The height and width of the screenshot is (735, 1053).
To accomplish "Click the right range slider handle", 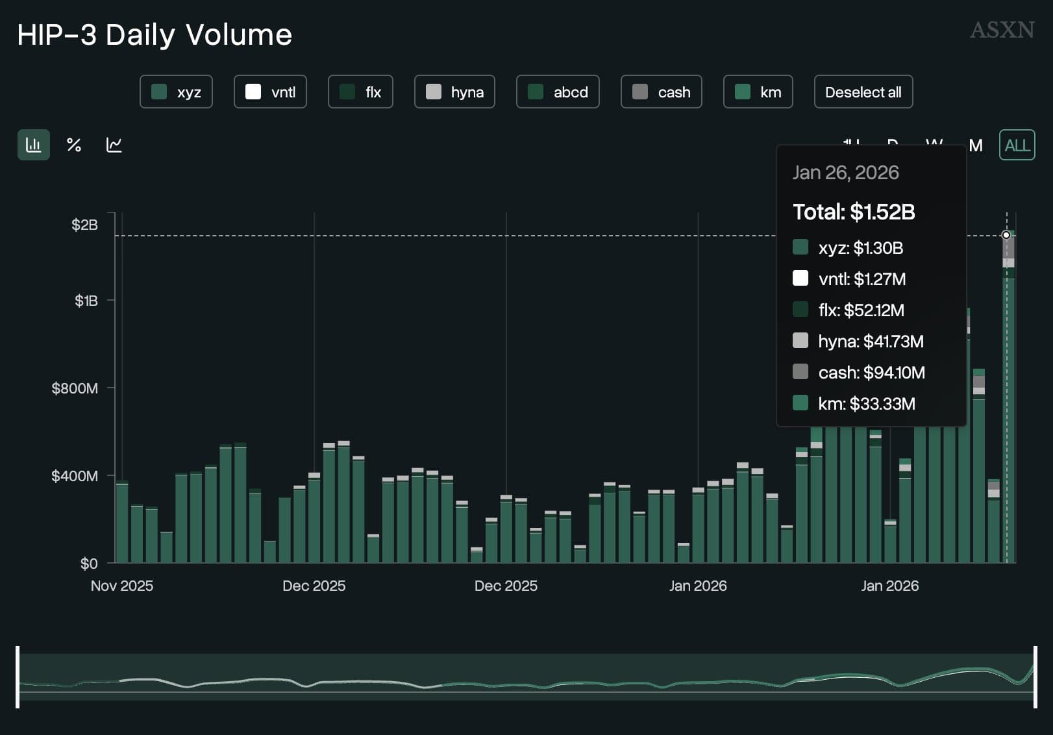I will click(1035, 677).
